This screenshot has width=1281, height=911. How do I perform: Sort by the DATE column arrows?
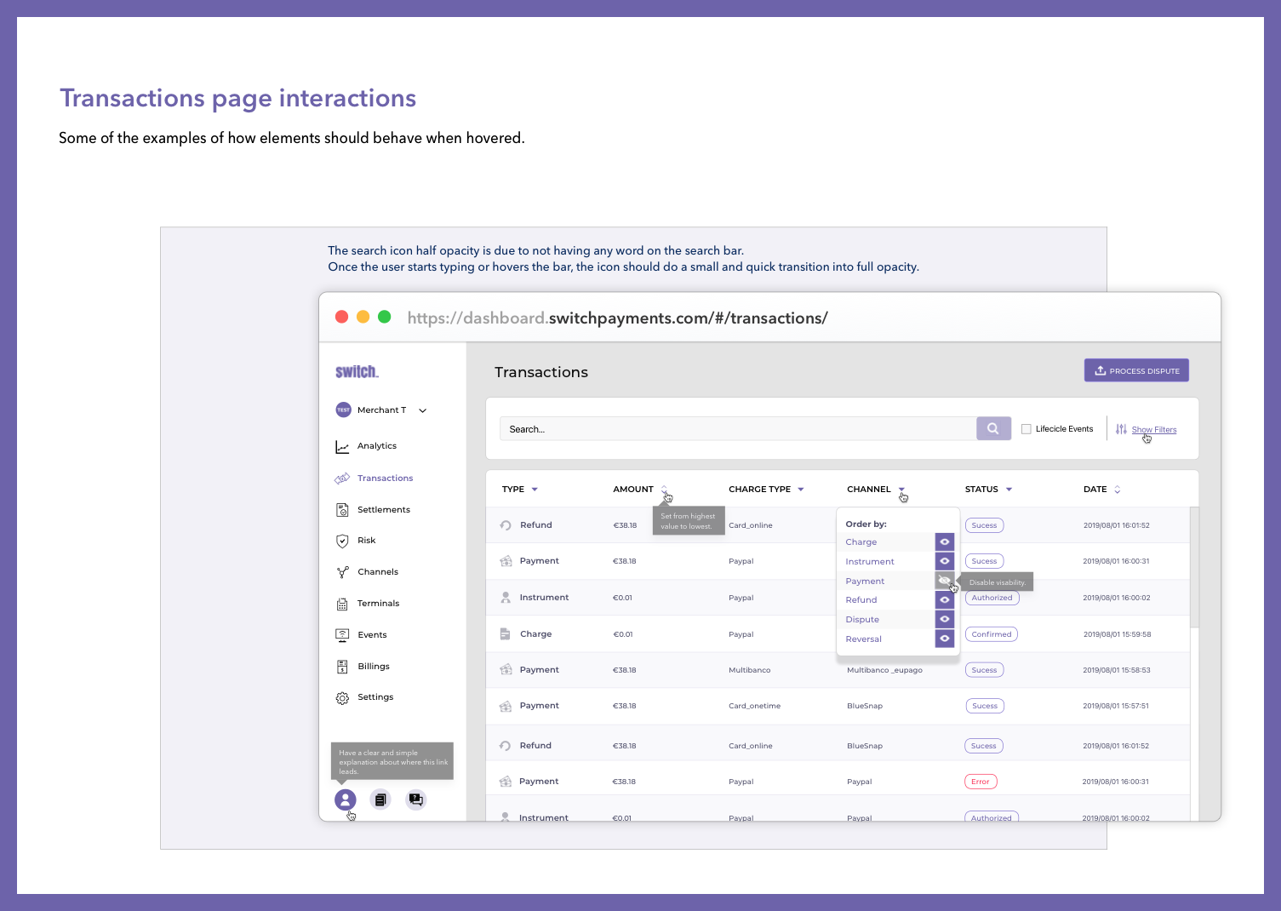[x=1118, y=490]
